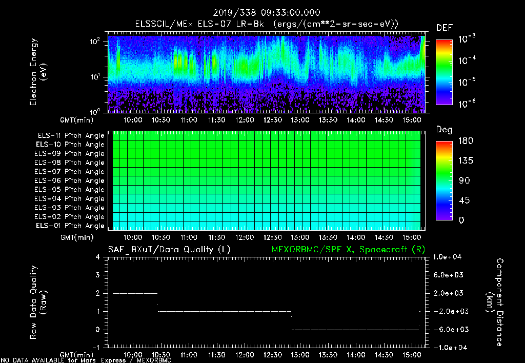Image resolution: width=525 pixels, height=363 pixels.
Task: Select the ELS-01 Pitch Angle row label
Action: coord(70,226)
